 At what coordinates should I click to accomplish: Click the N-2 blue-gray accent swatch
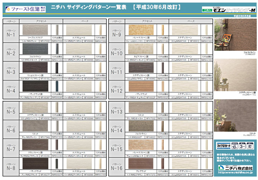tap(35, 49)
